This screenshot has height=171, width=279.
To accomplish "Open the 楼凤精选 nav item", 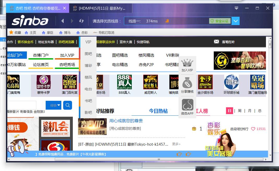I will pos(146,55).
